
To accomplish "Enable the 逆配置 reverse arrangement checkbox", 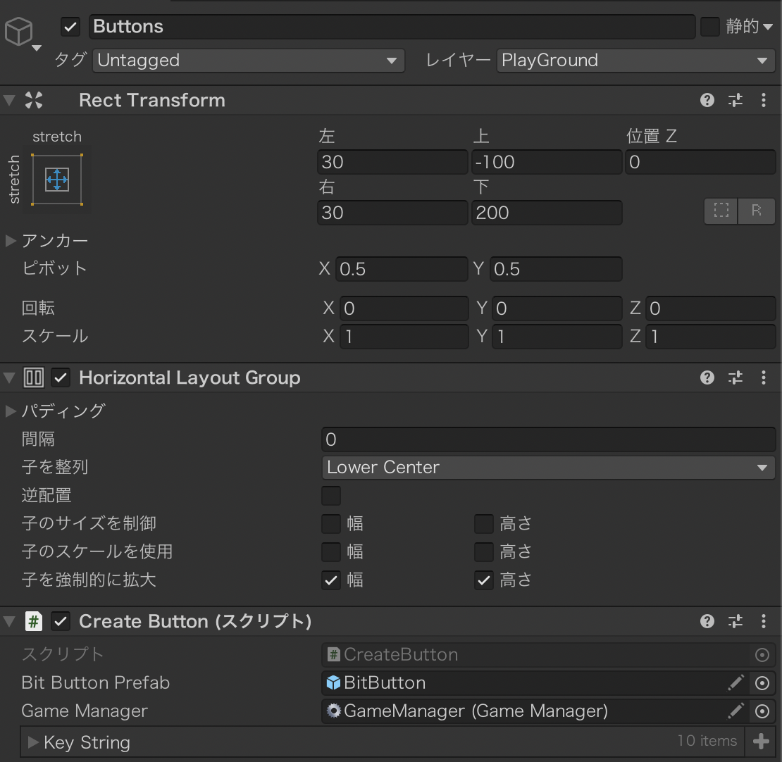I will coord(331,496).
